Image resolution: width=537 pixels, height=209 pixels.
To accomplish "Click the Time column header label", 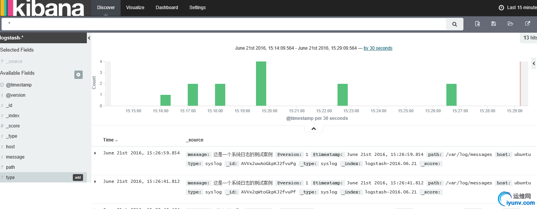I will pyautogui.click(x=108, y=140).
